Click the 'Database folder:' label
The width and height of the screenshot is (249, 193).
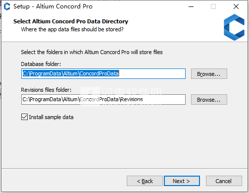(41, 64)
